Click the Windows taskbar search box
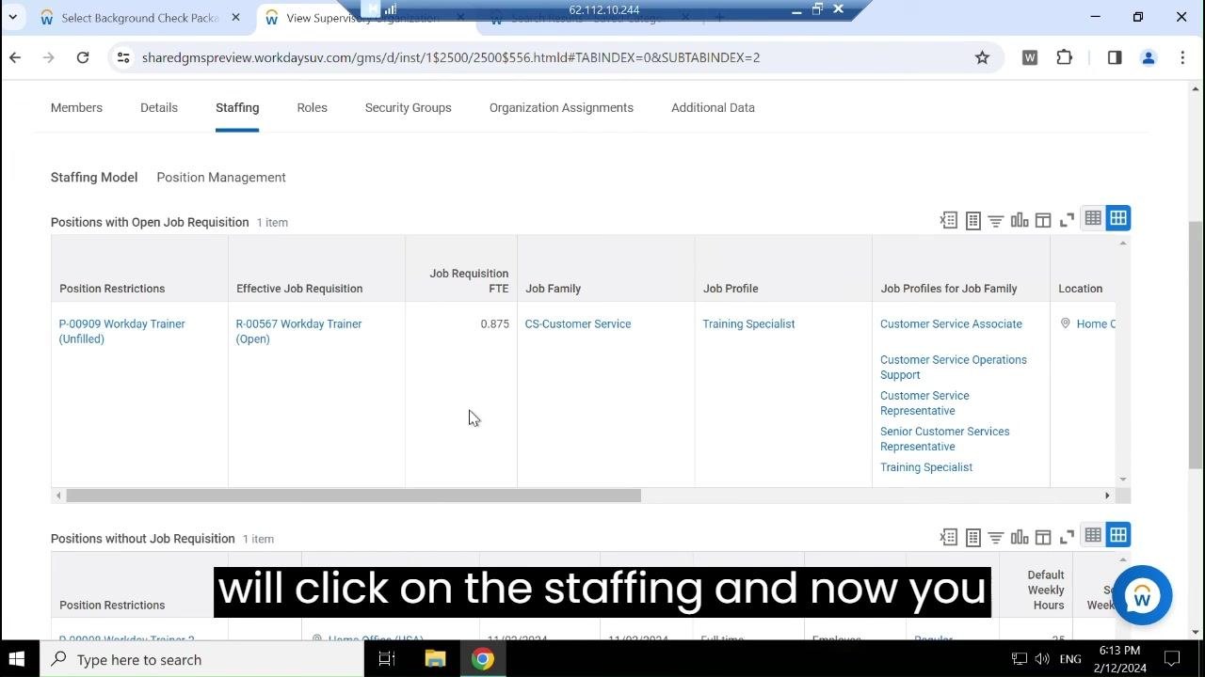The width and height of the screenshot is (1205, 677). pyautogui.click(x=201, y=659)
